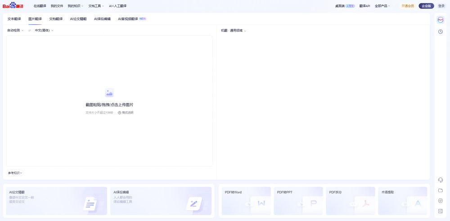Viewport: 450px width, 221px height.
Task: Click the 开通会员 button
Action: tap(408, 6)
